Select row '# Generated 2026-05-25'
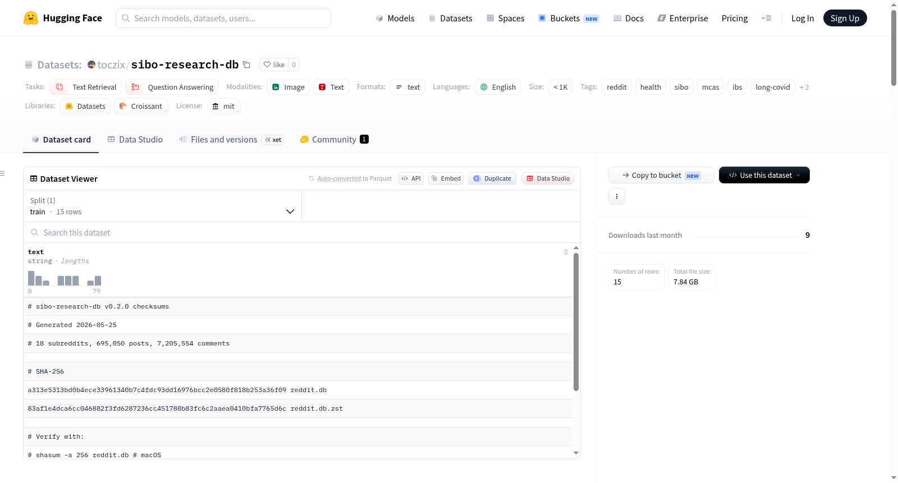898x483 pixels. pyautogui.click(x=297, y=325)
